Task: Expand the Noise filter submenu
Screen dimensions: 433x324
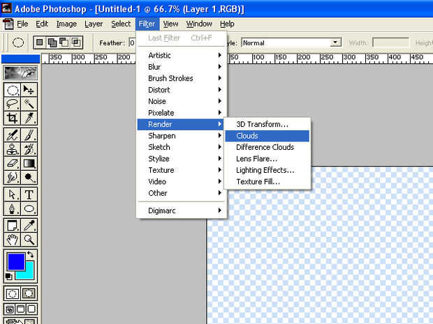Action: click(182, 102)
